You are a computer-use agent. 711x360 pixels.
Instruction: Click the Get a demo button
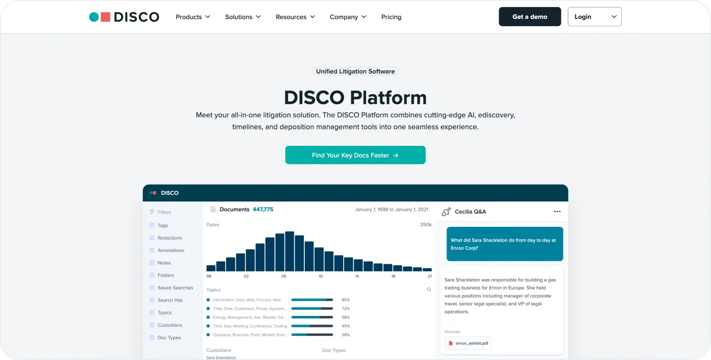click(x=530, y=17)
